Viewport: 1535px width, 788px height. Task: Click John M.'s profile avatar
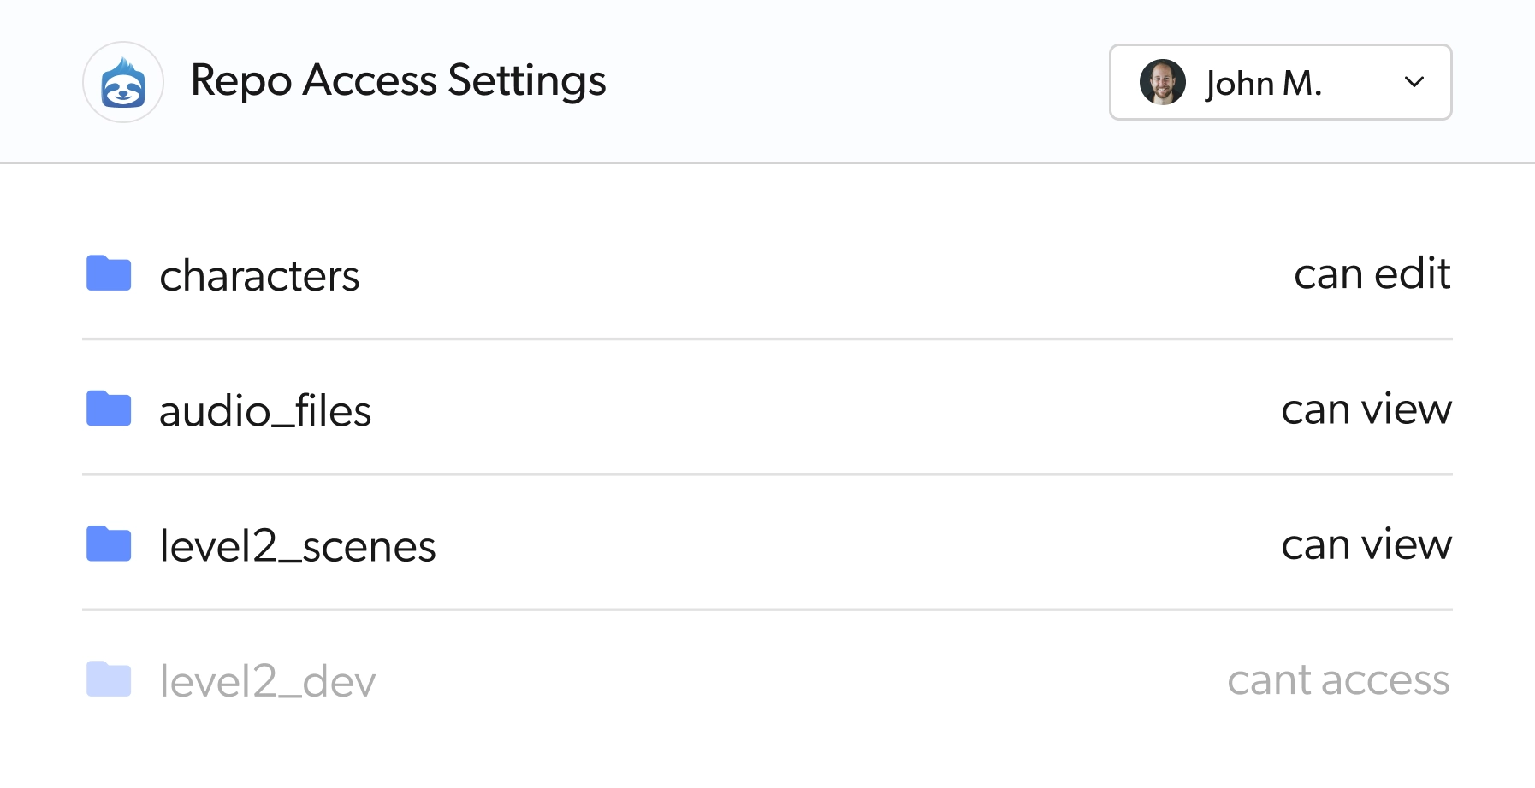(x=1163, y=83)
